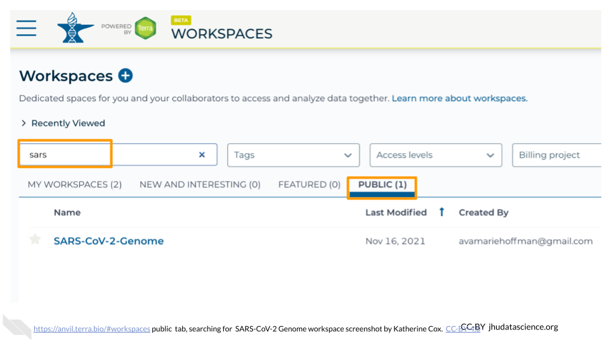Sort by the Name column header

[x=67, y=213]
